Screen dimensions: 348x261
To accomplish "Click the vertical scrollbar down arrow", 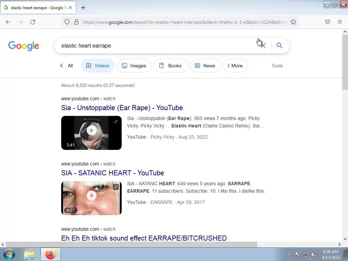I will tap(345, 239).
